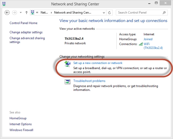Close the Network and Sharing Center window

(x=165, y=3)
